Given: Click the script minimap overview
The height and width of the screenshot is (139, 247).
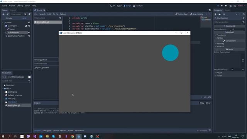Looking at the screenshot, I should (x=205, y=22).
